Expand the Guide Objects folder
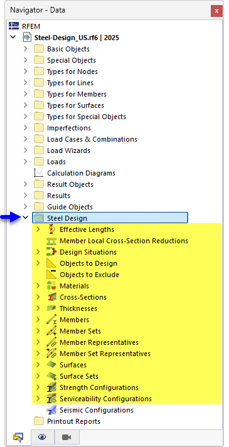Screen dimensions: 229x447 (x=26, y=207)
